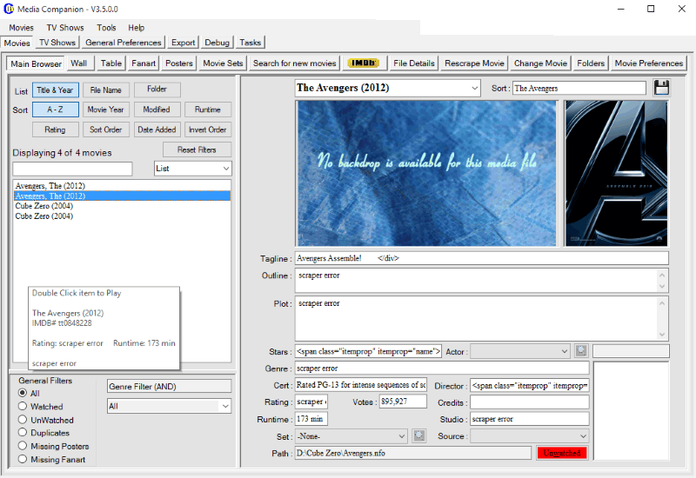Viewport: 696px width, 478px height.
Task: Open the TV Shows menu in menu bar
Action: (65, 28)
